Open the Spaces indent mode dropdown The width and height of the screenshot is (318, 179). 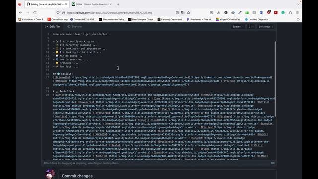tap(238, 27)
